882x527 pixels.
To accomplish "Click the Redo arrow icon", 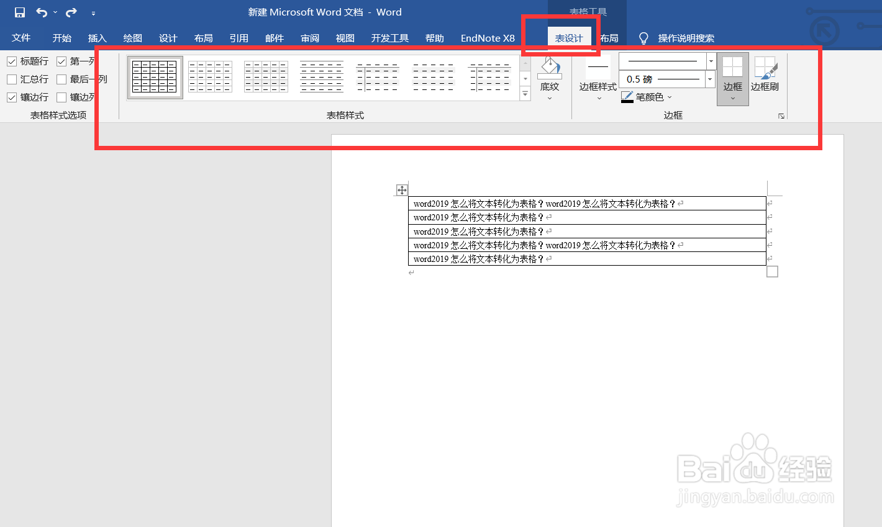I will [x=71, y=12].
